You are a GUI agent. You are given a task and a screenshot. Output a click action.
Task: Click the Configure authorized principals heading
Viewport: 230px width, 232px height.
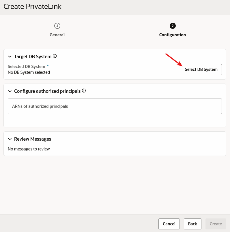coord(47,91)
